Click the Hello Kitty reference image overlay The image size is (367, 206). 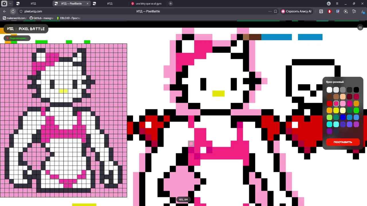pyautogui.click(x=63, y=120)
